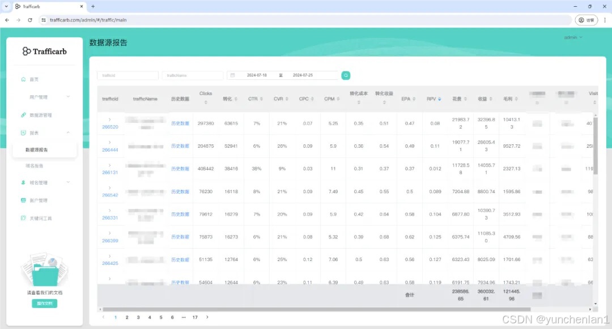
Task: Click the start date 2024-07-18 field
Action: point(257,75)
